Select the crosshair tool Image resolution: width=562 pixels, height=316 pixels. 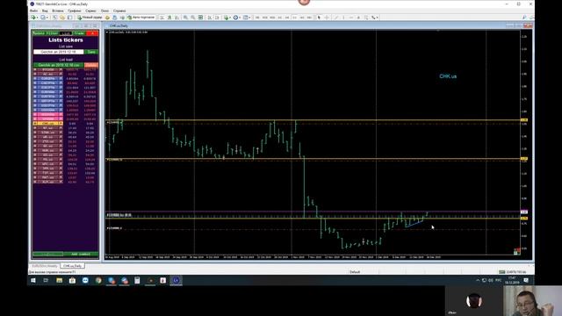coord(327,18)
